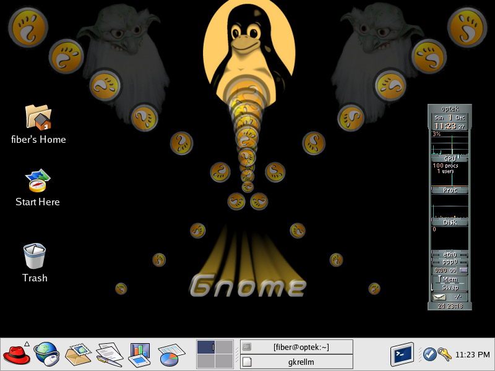
Task: Click the gkrellm CPU panel label
Action: (x=450, y=159)
